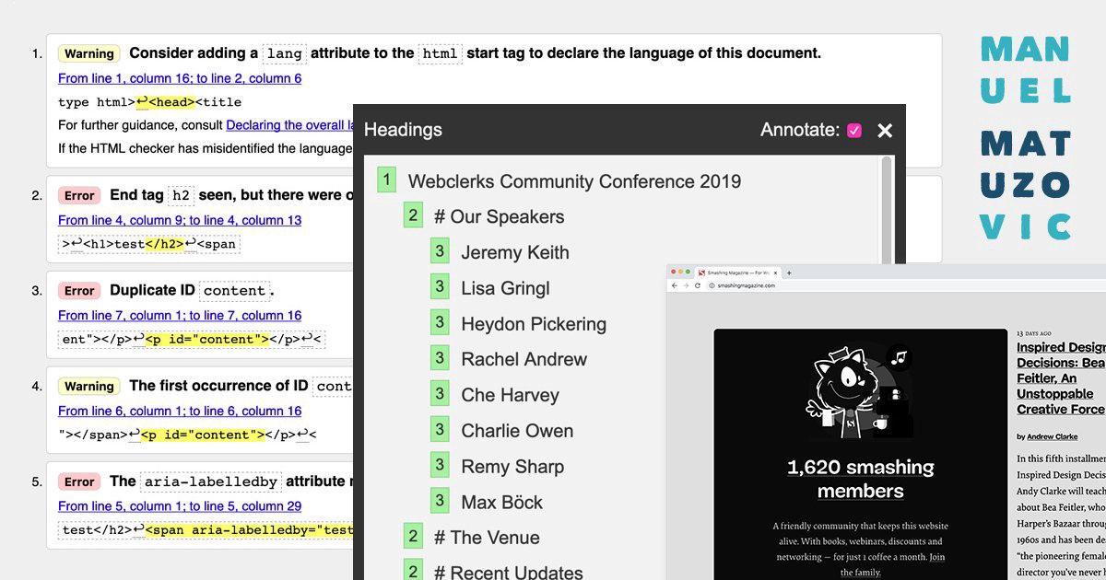The width and height of the screenshot is (1106, 580).
Task: Select heading 'Webclerks Community Conference 2019'
Action: [x=574, y=181]
